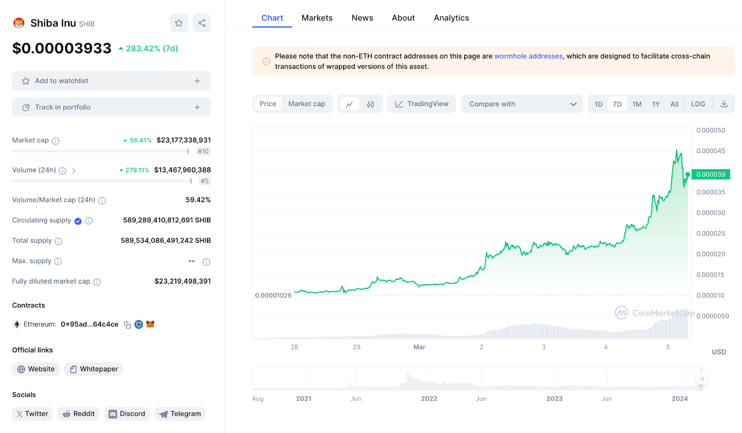Image resolution: width=742 pixels, height=433 pixels.
Task: Select Market cap chart mode
Action: click(x=307, y=104)
